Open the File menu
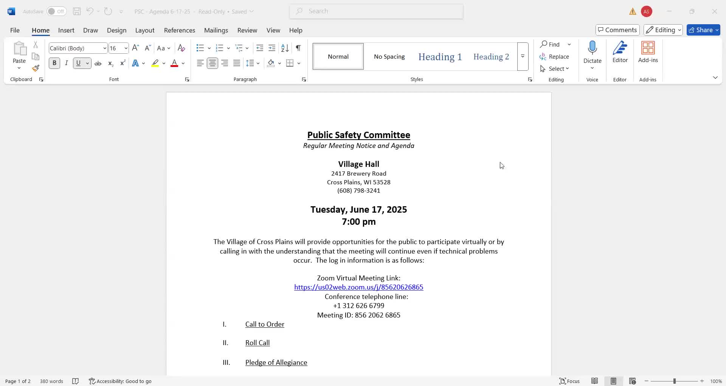The height and width of the screenshot is (386, 726). (x=15, y=30)
